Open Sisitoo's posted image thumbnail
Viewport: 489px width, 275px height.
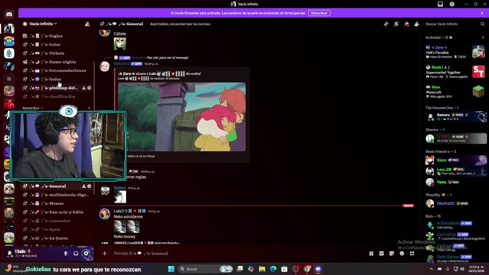pos(120,197)
